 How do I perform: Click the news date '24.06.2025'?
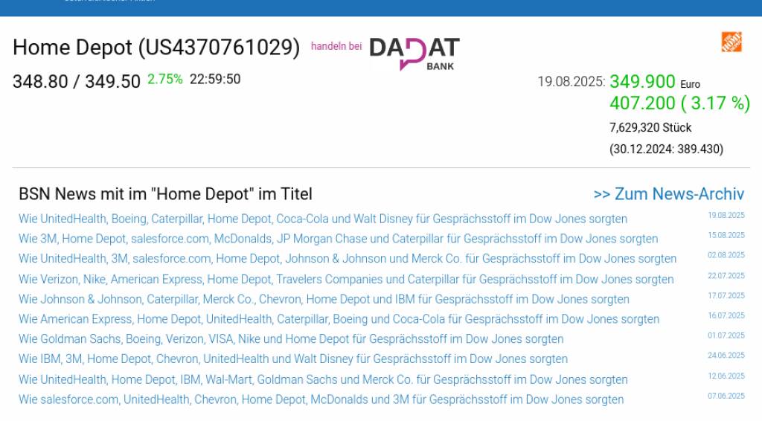(726, 356)
